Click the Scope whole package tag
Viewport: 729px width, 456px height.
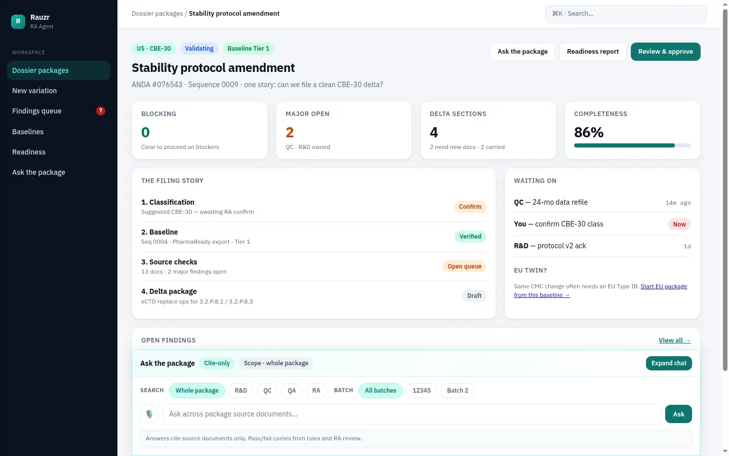click(x=276, y=363)
